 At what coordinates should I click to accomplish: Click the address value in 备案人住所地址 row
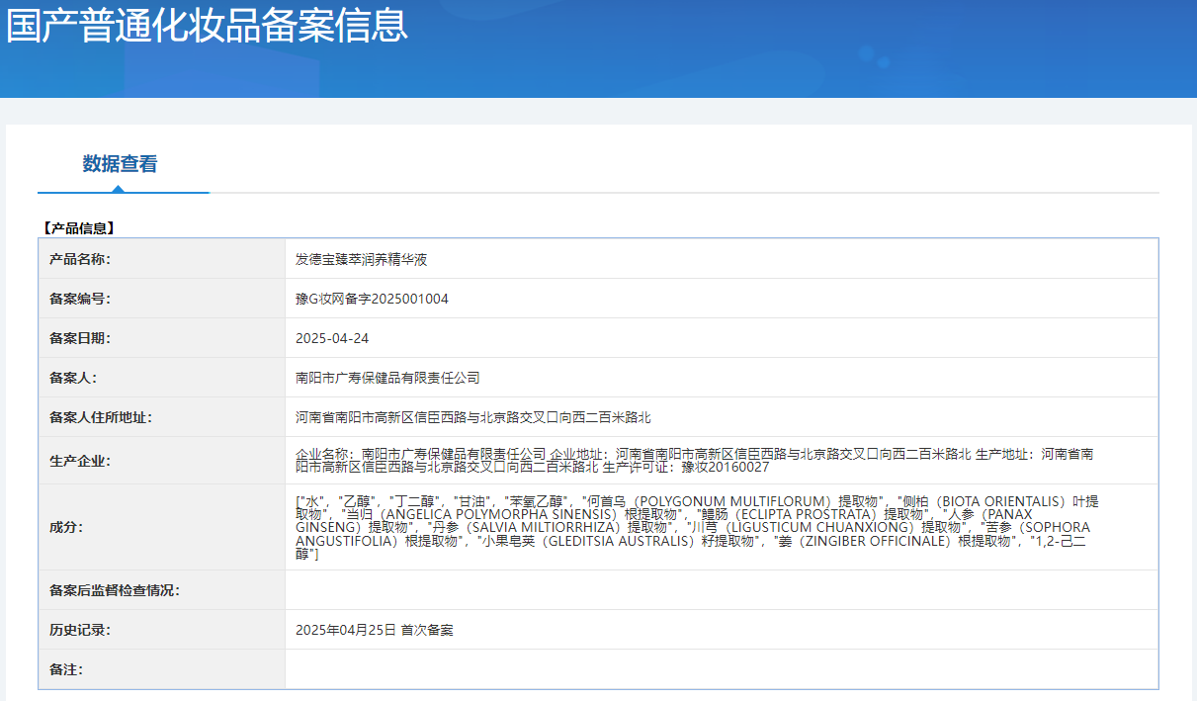click(x=472, y=417)
